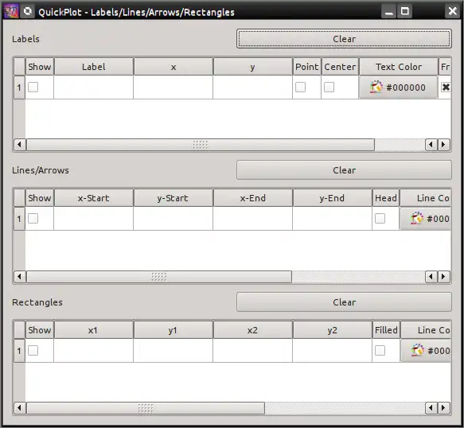Click the x-End cell in Lines/Arrows row 1
This screenshot has height=428, width=464.
coord(252,219)
